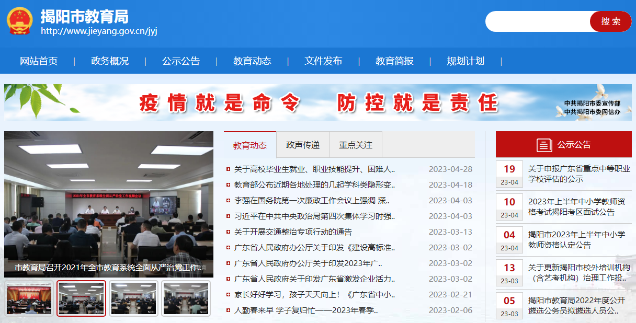
Task: Click the date badge 04 23-04
Action: click(x=509, y=240)
